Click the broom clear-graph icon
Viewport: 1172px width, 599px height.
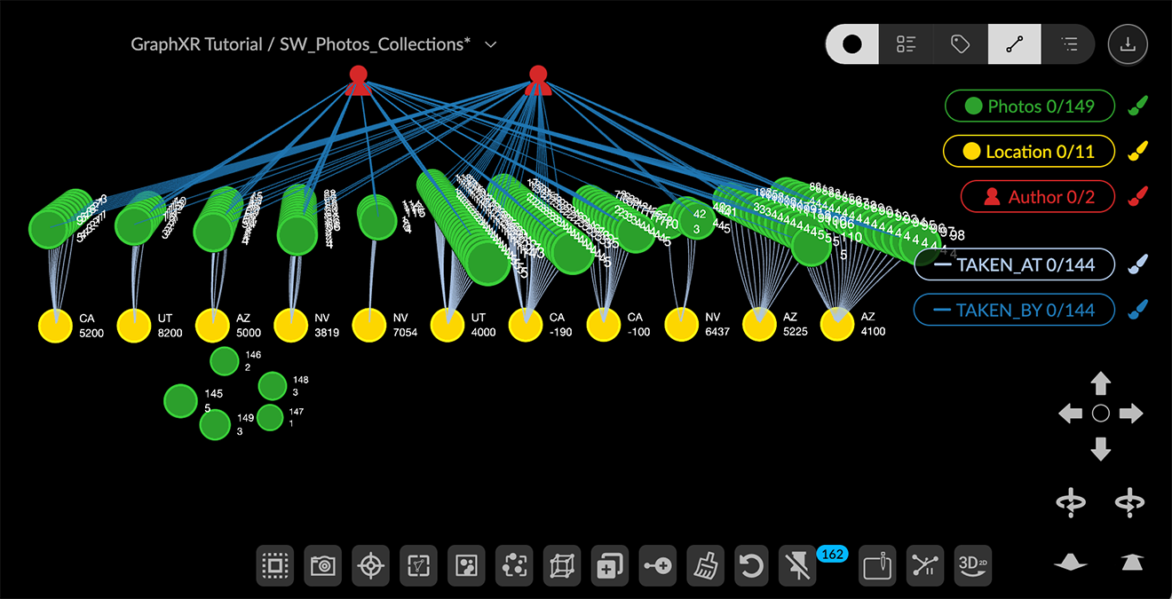pos(705,565)
